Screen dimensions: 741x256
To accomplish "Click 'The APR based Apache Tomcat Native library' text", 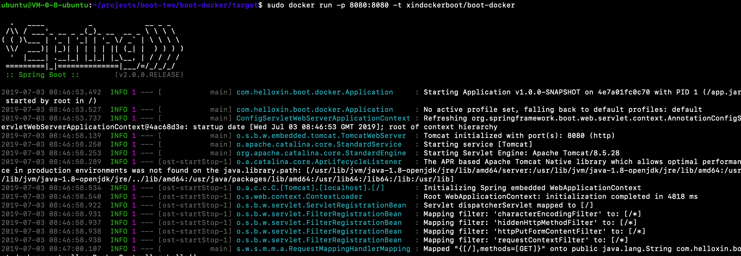I will [x=515, y=162].
